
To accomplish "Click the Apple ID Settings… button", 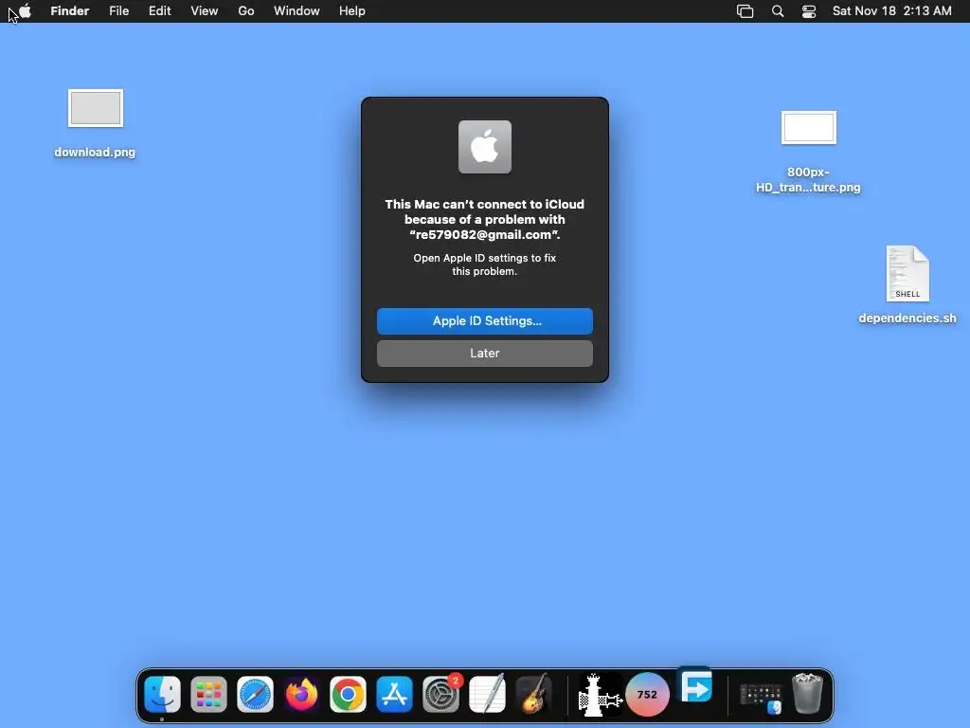I will 485,321.
